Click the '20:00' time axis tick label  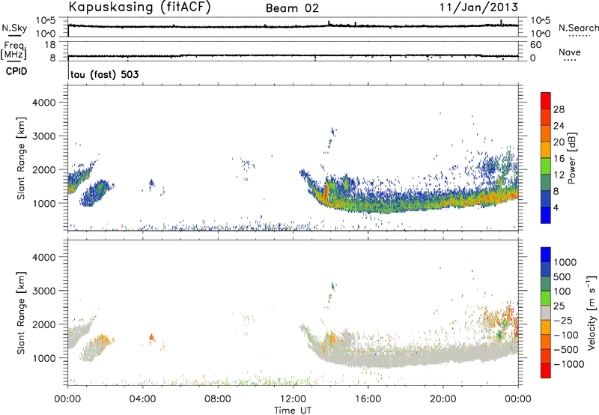(x=443, y=399)
